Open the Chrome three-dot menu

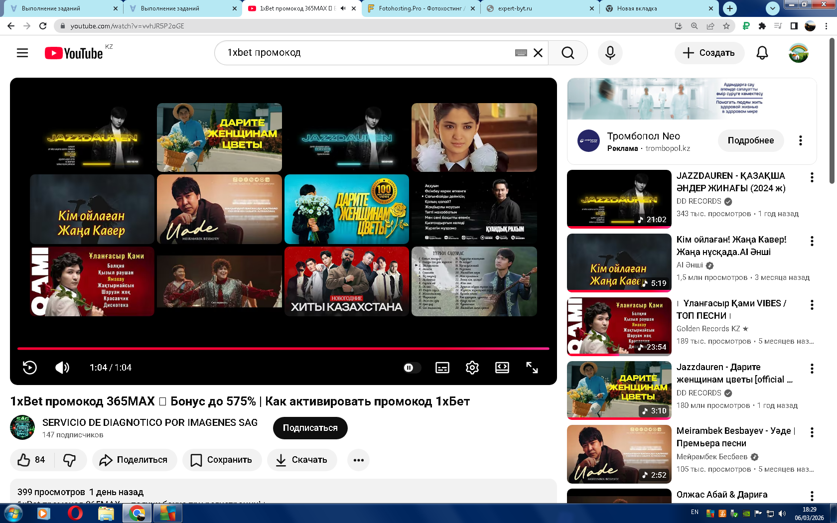[x=827, y=26]
